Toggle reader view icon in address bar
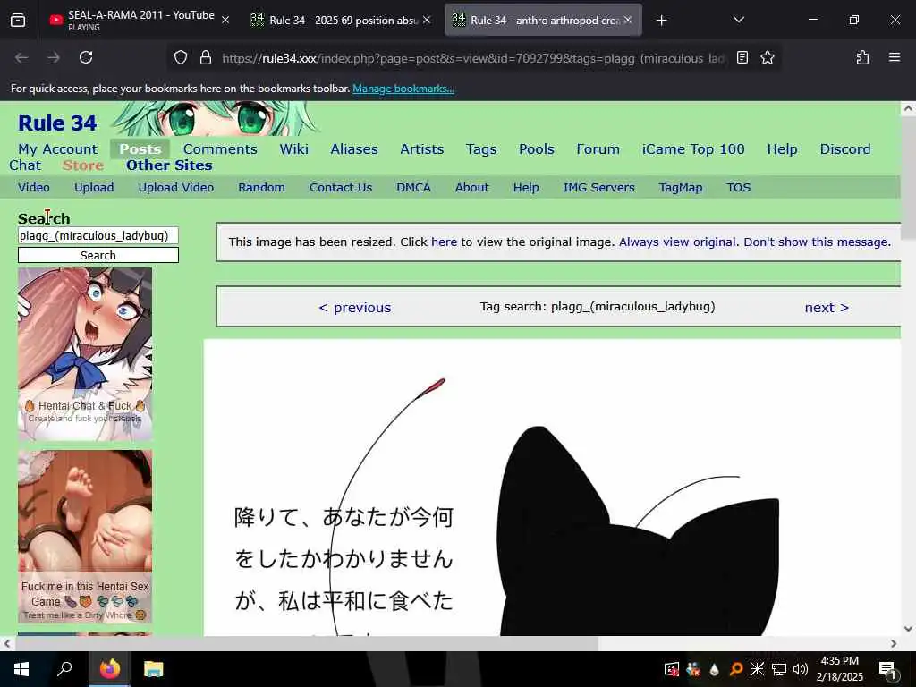This screenshot has height=687, width=916. point(742,57)
